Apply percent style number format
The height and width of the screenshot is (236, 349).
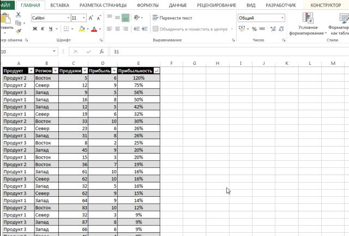(x=254, y=29)
